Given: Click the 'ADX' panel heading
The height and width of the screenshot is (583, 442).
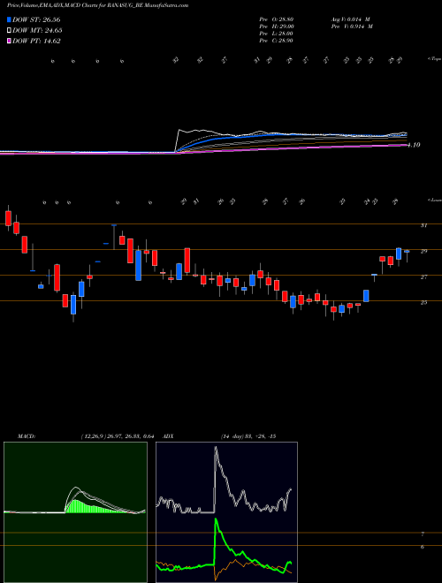Looking at the screenshot, I should (168, 436).
